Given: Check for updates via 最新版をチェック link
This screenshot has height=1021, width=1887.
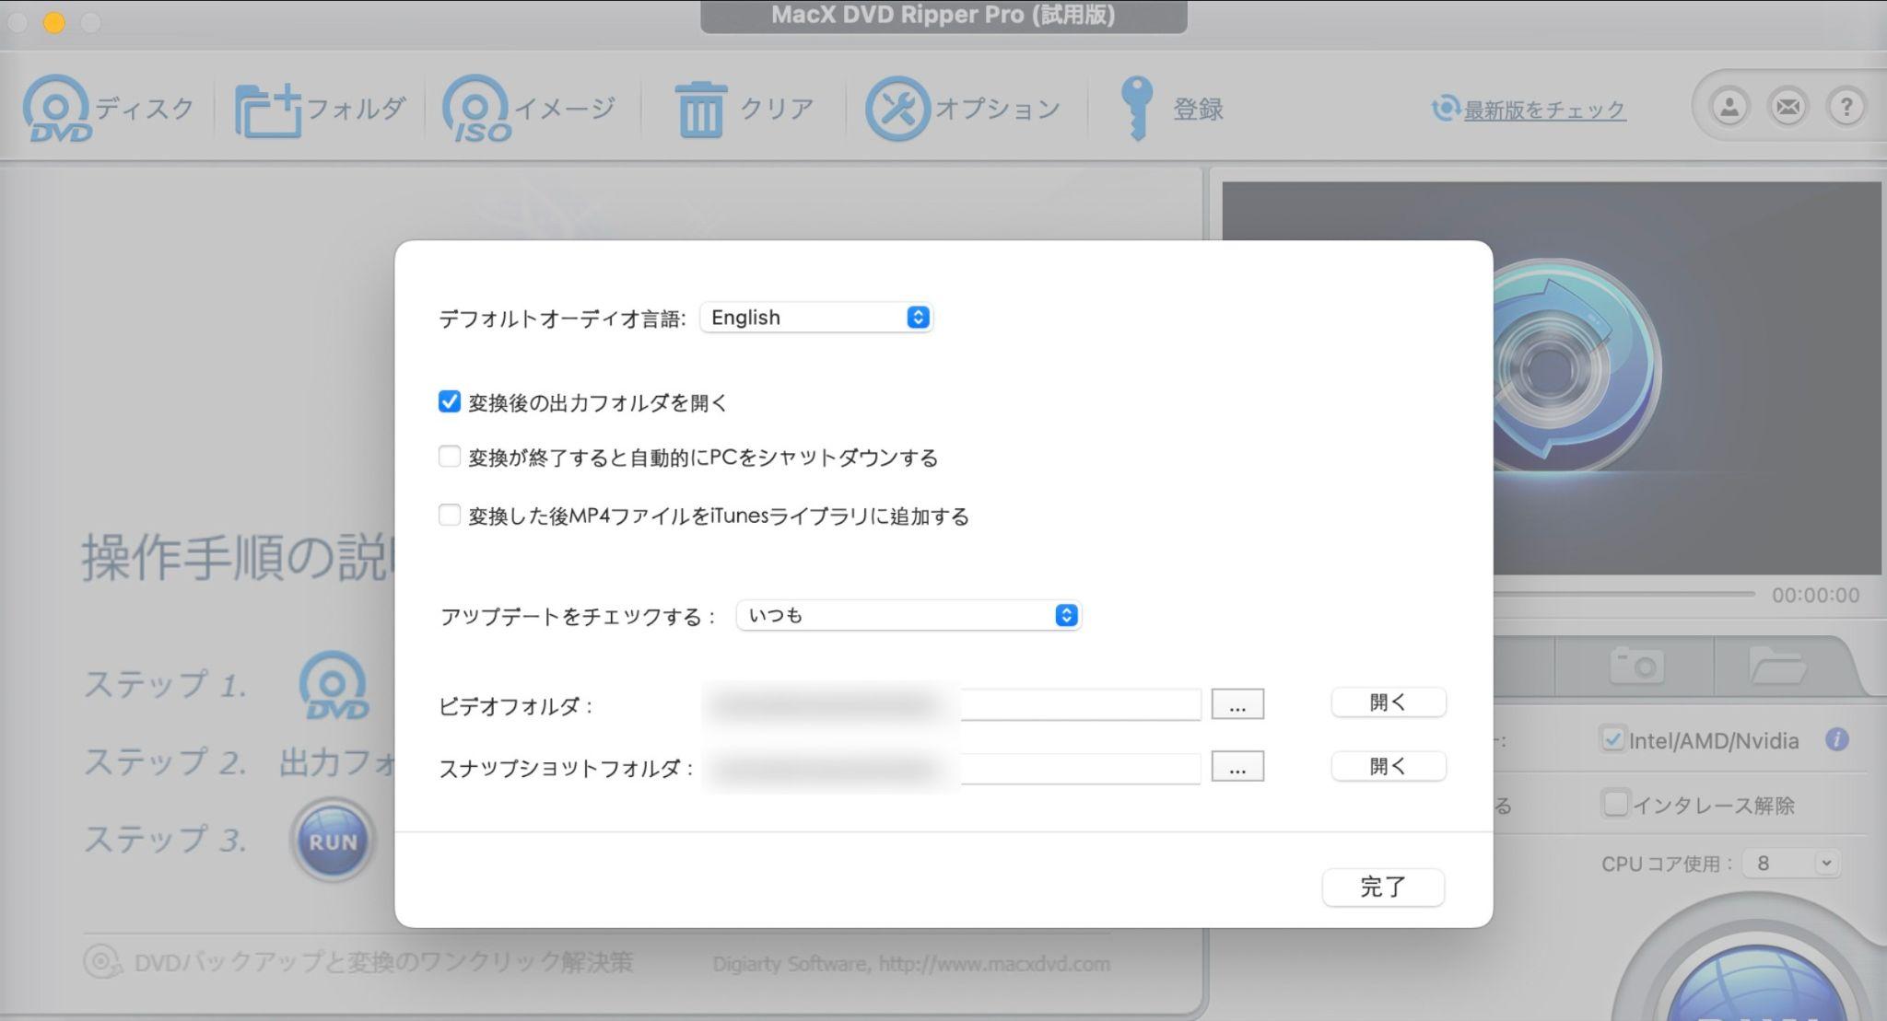Looking at the screenshot, I should tap(1544, 110).
